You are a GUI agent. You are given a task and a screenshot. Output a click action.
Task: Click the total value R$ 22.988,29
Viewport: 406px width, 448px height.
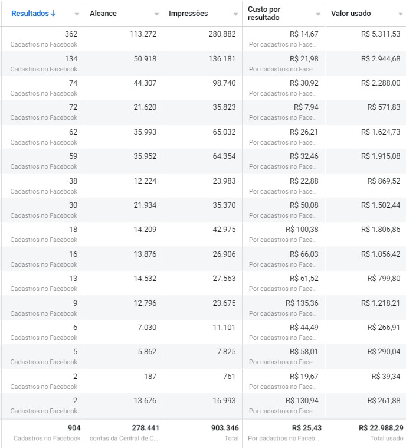[x=381, y=428]
